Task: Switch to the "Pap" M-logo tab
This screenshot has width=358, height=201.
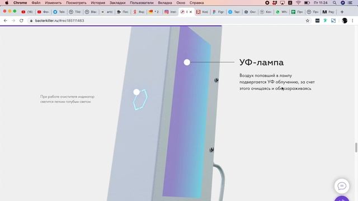Action: [328, 12]
